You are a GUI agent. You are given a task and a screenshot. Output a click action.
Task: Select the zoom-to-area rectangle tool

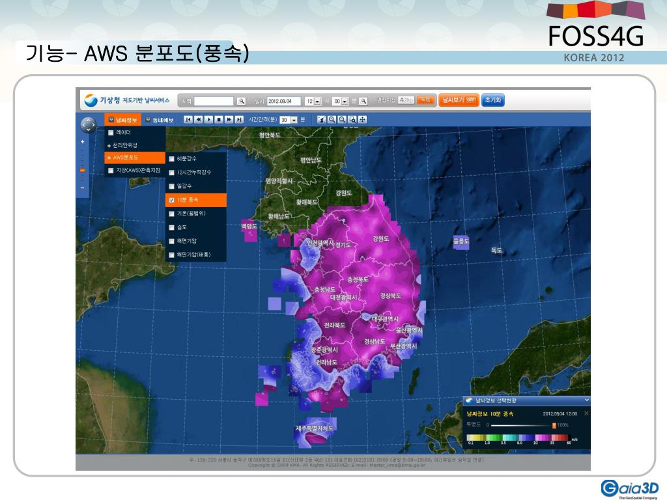[352, 120]
